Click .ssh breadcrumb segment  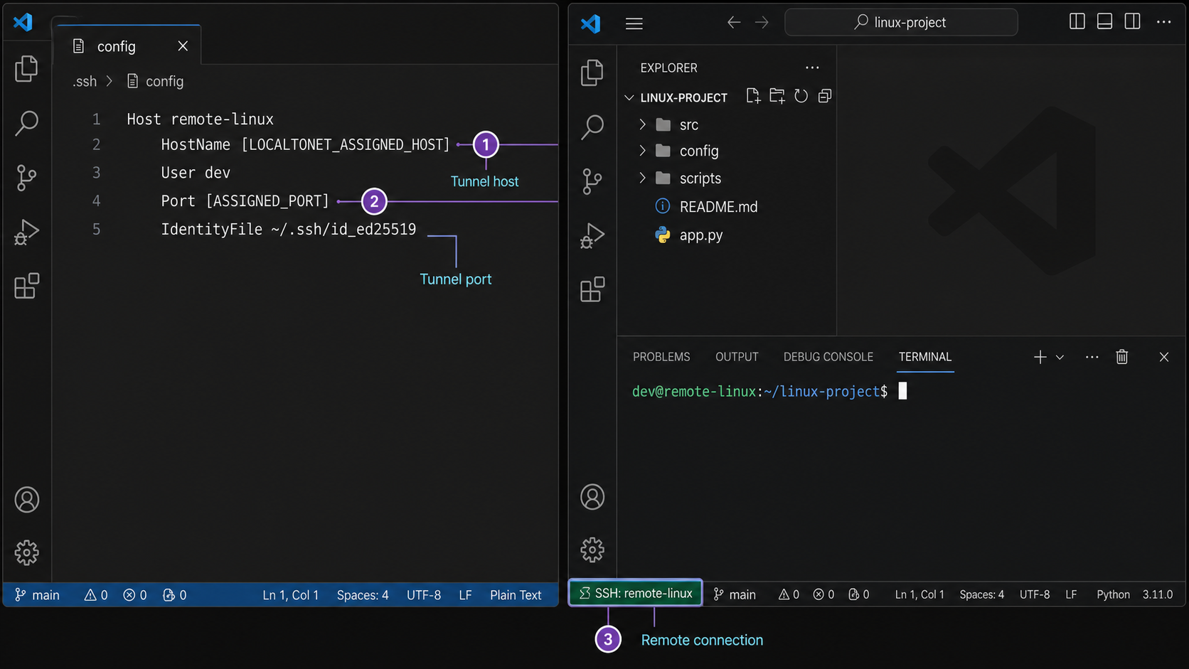click(x=85, y=82)
